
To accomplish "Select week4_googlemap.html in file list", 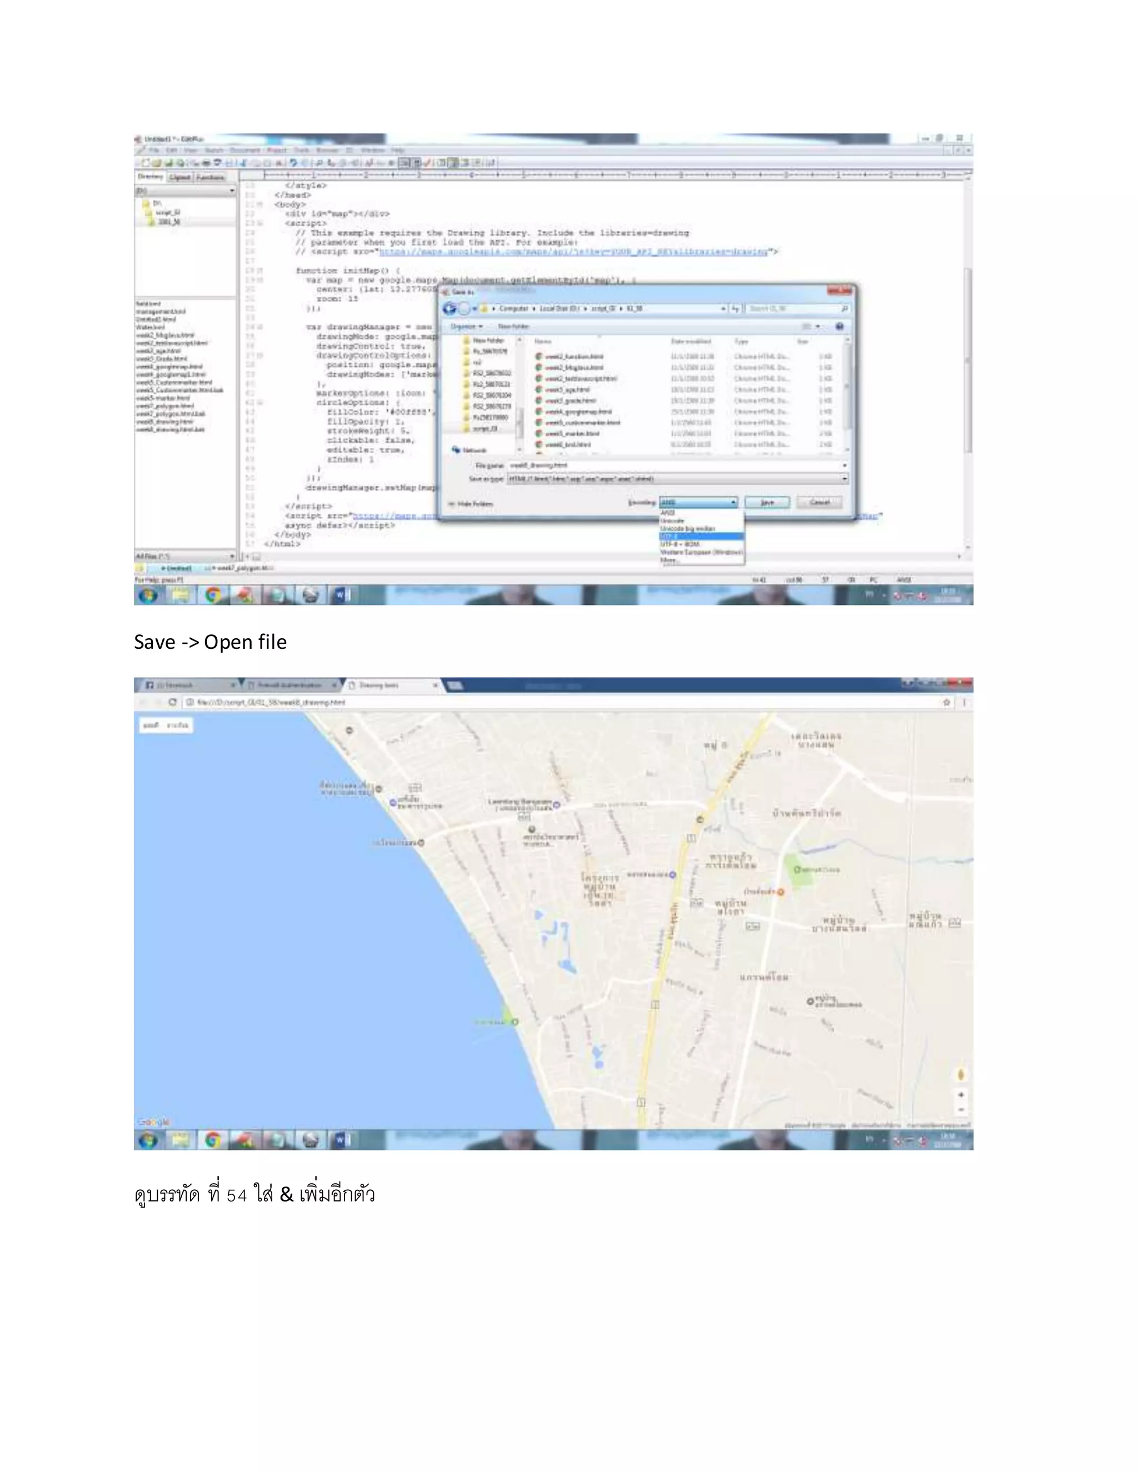I will click(x=573, y=411).
